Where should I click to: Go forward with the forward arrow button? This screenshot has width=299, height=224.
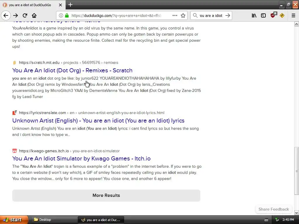click(x=15, y=15)
